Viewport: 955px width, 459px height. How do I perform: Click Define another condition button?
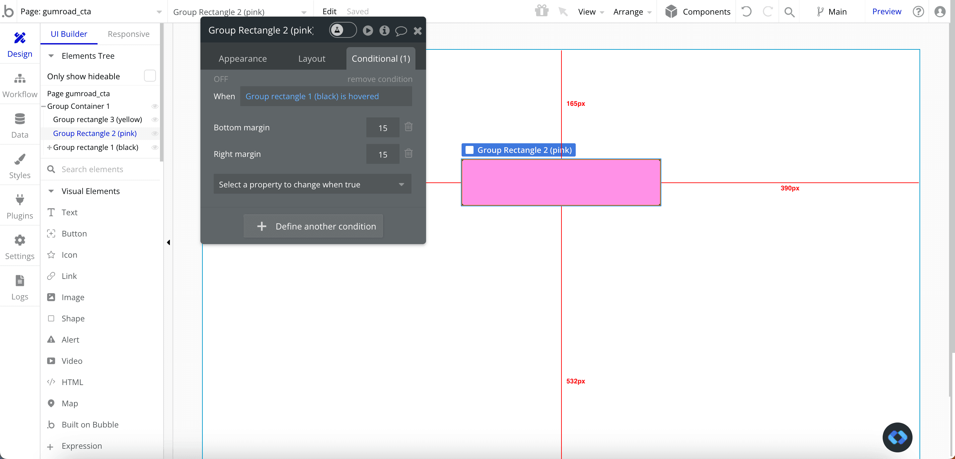[x=313, y=226]
